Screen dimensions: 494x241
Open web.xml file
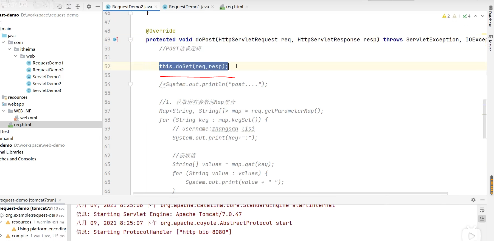(29, 118)
